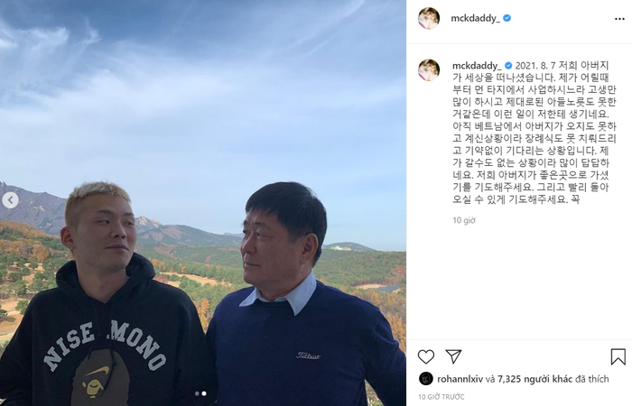Open more options three-dot menu

pyautogui.click(x=619, y=19)
